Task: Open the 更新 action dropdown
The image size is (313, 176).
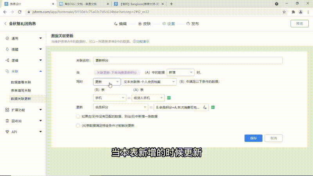Action: [x=107, y=82]
